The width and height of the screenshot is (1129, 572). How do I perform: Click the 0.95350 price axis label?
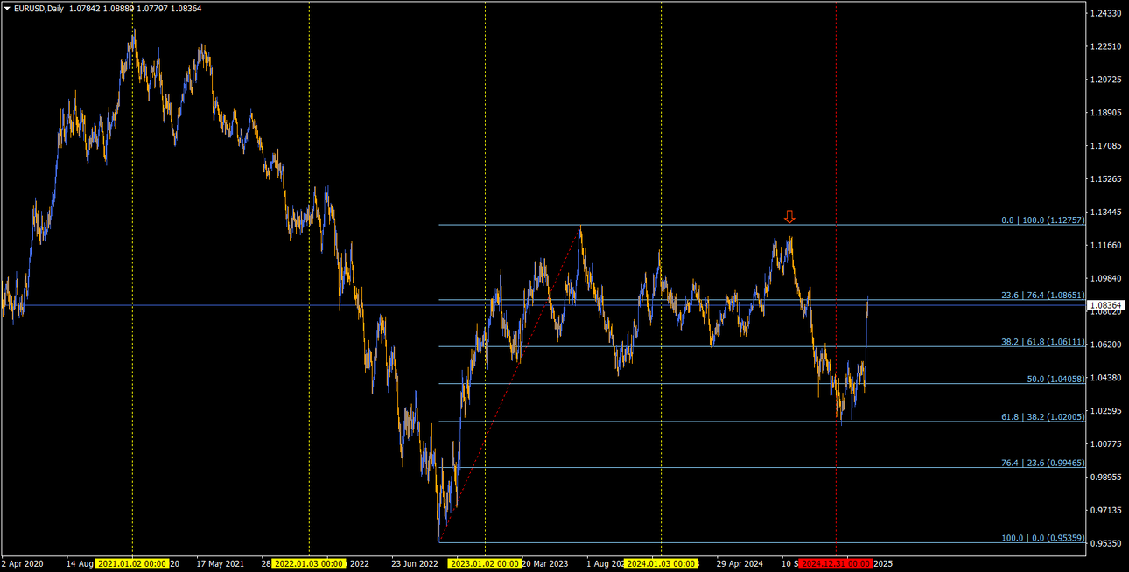coord(1106,544)
